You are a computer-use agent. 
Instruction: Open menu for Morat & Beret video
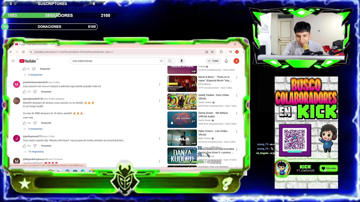237,77
